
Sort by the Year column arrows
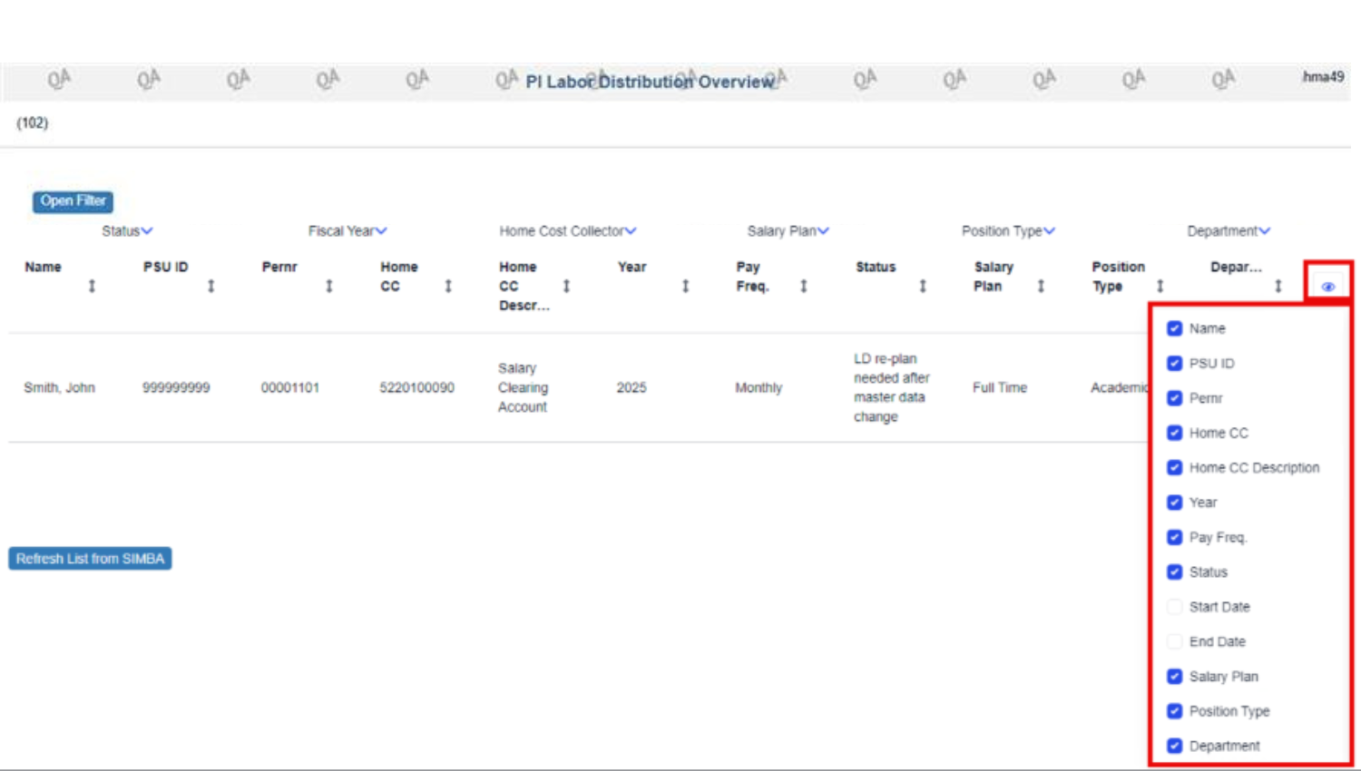[x=685, y=287]
